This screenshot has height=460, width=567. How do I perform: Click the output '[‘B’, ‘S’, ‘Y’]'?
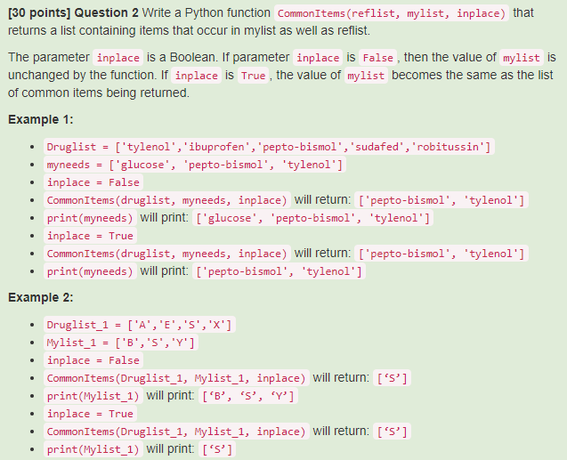tap(248, 396)
